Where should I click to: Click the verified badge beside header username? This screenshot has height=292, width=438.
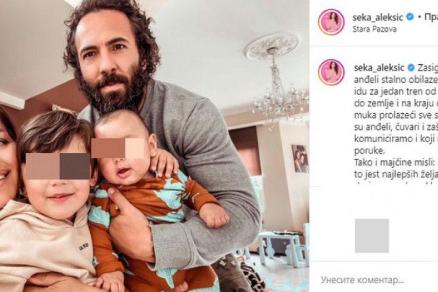(410, 18)
